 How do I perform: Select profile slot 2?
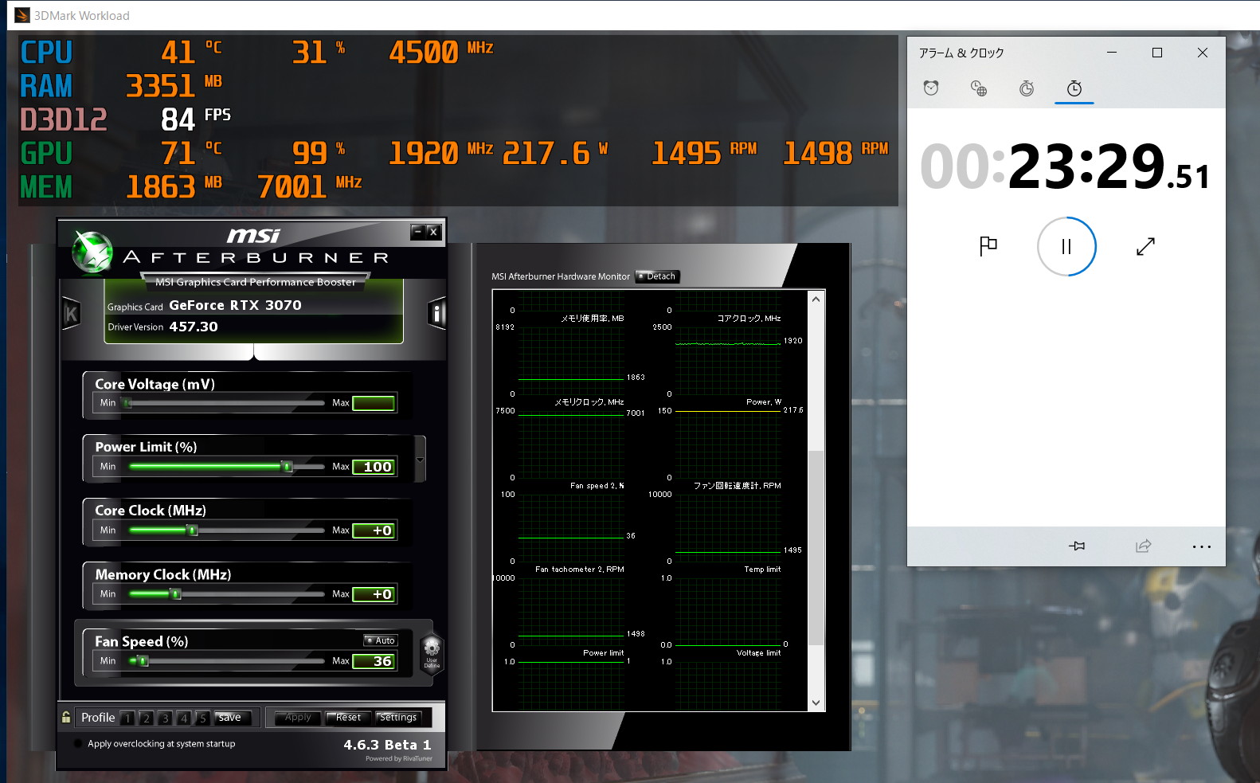[x=146, y=718]
